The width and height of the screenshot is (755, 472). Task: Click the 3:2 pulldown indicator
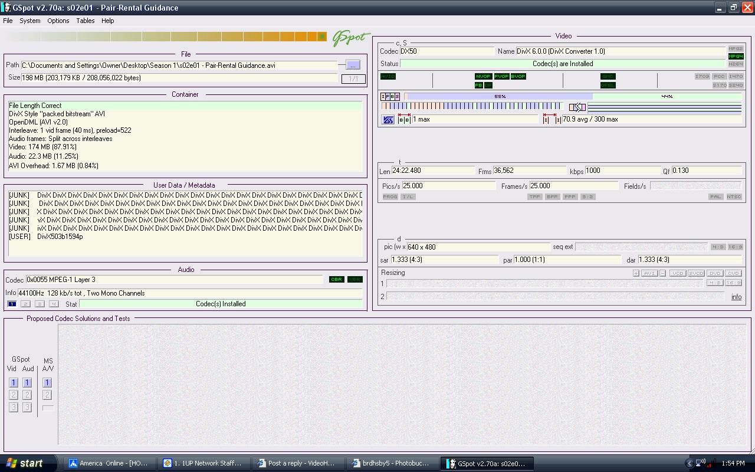[x=587, y=197]
